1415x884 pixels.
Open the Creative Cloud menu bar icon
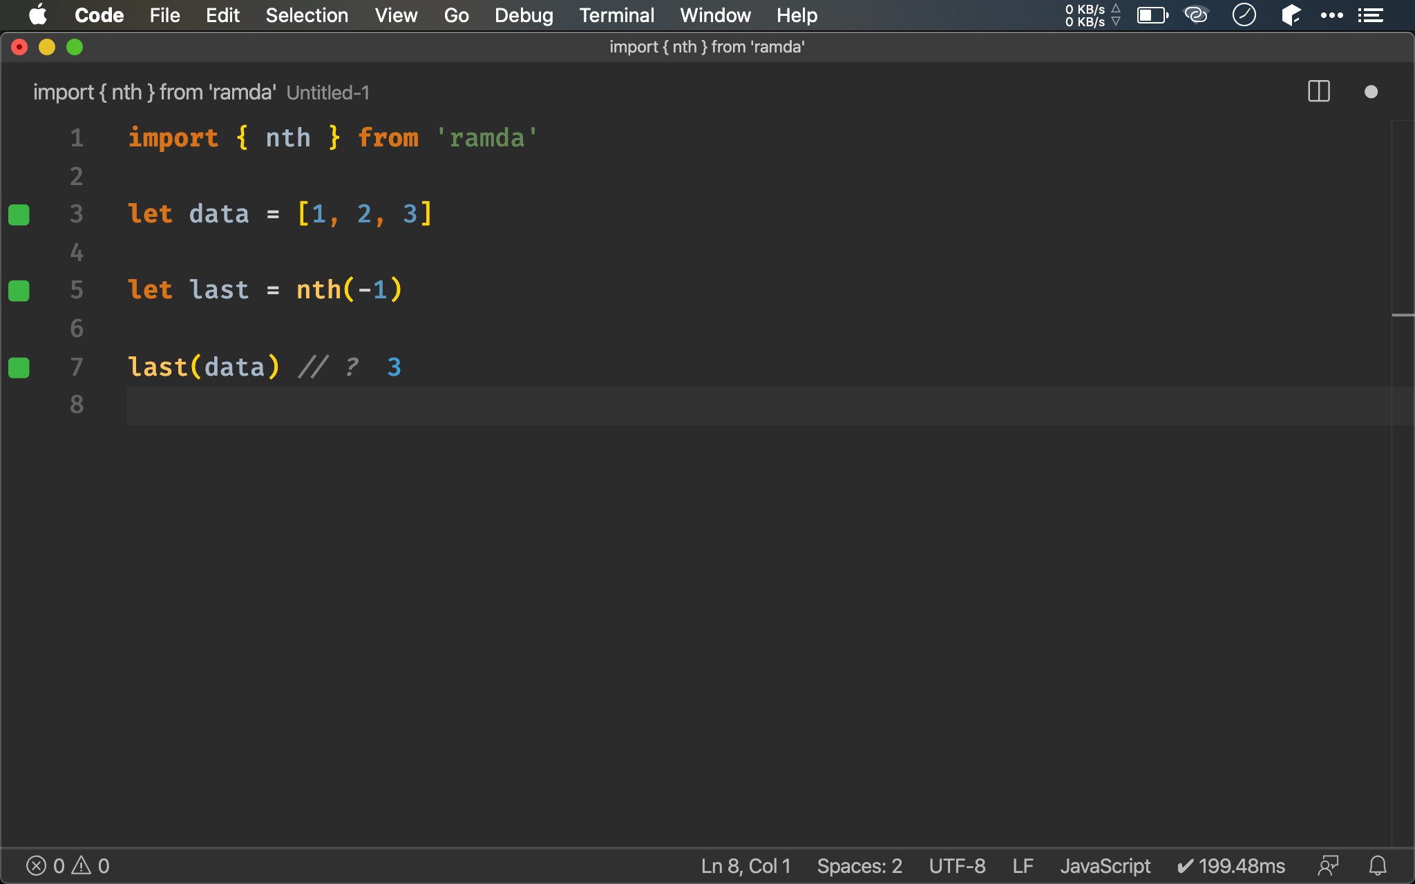(x=1196, y=15)
